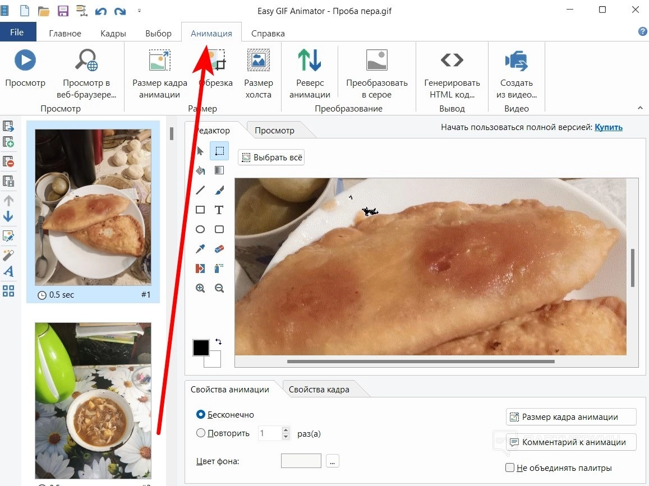Open the Animation frame size ribbon tool
Viewport: 649px width, 486px height.
159,75
